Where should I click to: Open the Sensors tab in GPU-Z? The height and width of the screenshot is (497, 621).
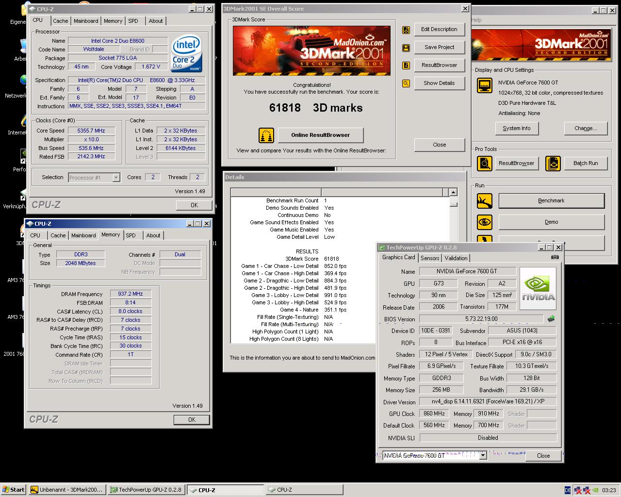pyautogui.click(x=430, y=258)
